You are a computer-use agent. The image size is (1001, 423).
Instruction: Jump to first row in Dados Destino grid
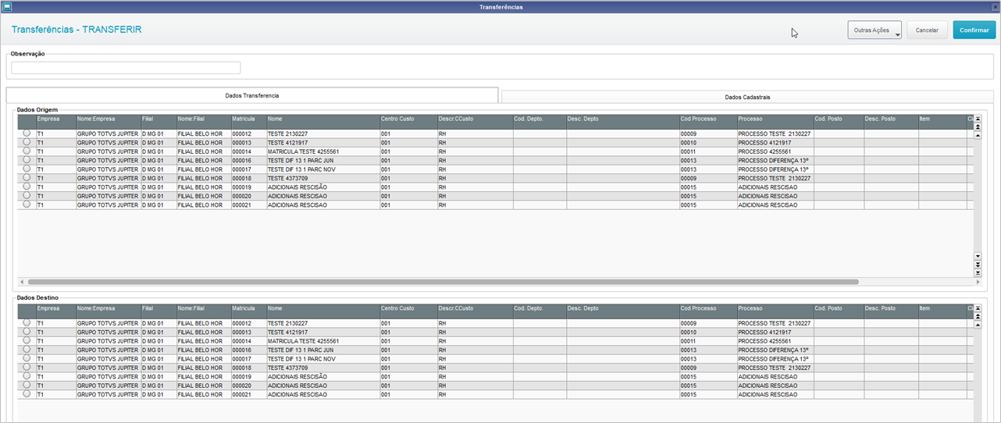coord(977,307)
